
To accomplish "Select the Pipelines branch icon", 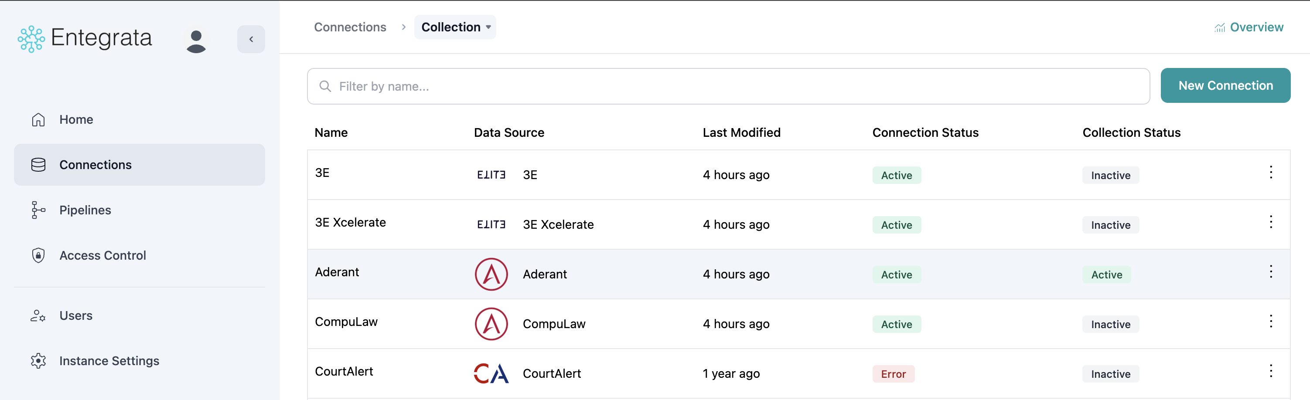I will pos(38,210).
